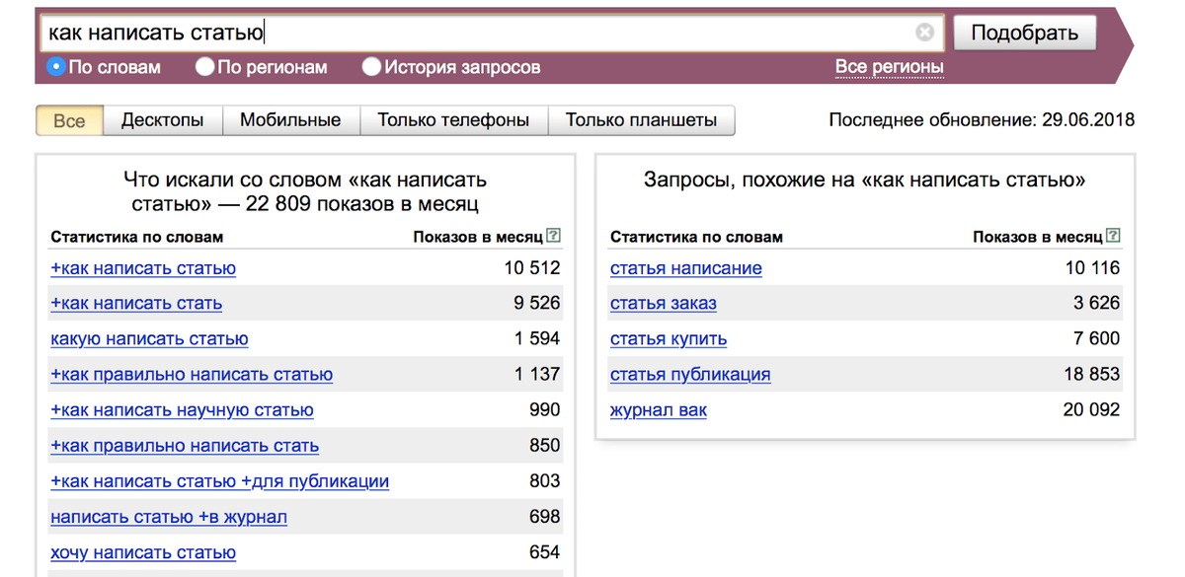Open '+как написать научную статью' link

click(x=182, y=410)
